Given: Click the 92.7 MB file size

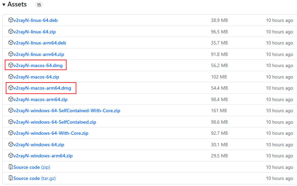Looking at the screenshot, I should point(219,133).
